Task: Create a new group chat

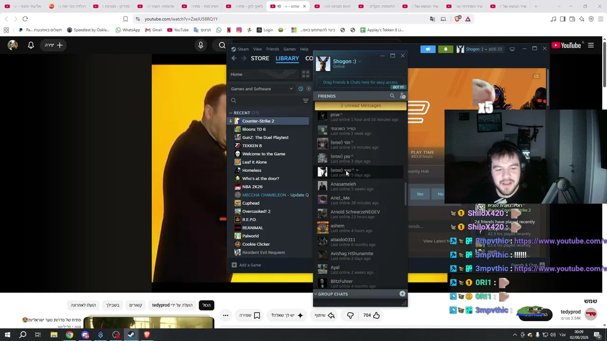Action: pyautogui.click(x=402, y=294)
